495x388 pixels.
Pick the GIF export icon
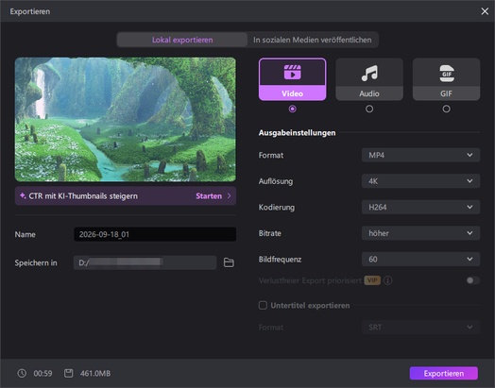447,74
